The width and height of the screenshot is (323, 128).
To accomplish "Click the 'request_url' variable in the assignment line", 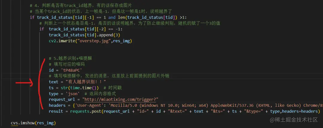I will tap(62, 100).
